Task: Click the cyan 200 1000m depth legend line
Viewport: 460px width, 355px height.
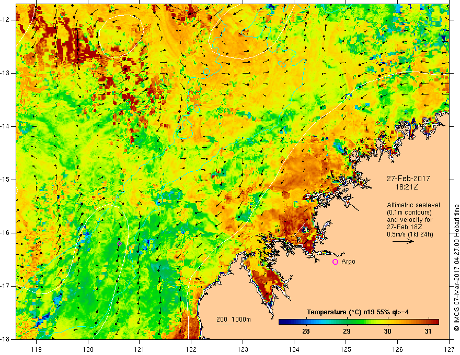Action: click(x=225, y=325)
